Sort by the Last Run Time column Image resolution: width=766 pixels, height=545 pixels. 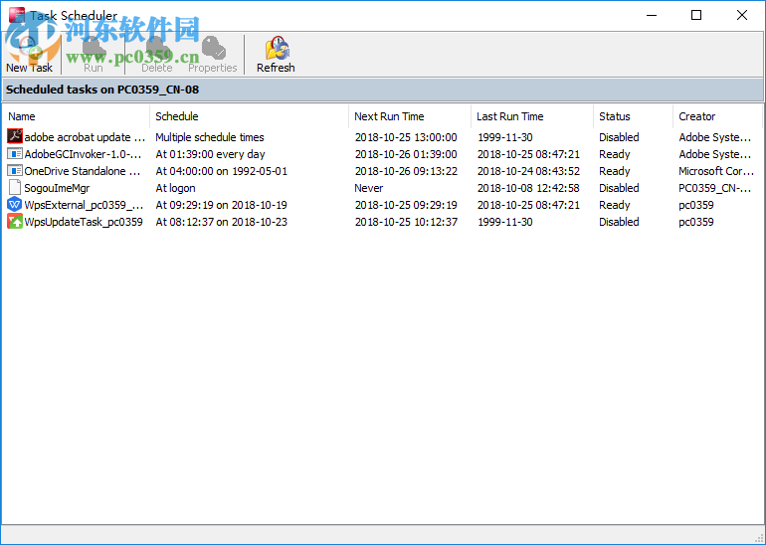(x=532, y=116)
